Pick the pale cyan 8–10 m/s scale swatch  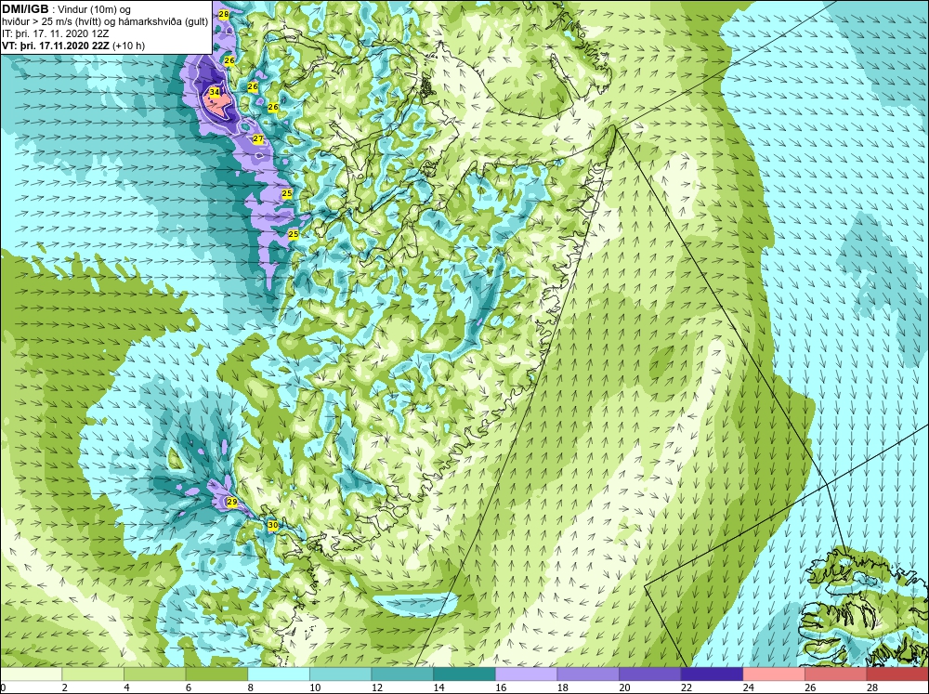pos(279,674)
